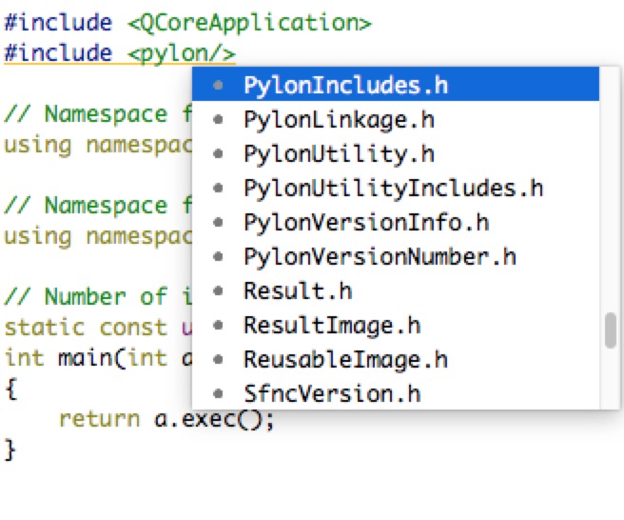
Task: Click the bullet icon beside Result.h
Action: pos(218,290)
